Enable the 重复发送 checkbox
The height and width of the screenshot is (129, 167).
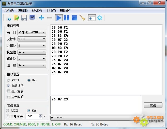14,116
